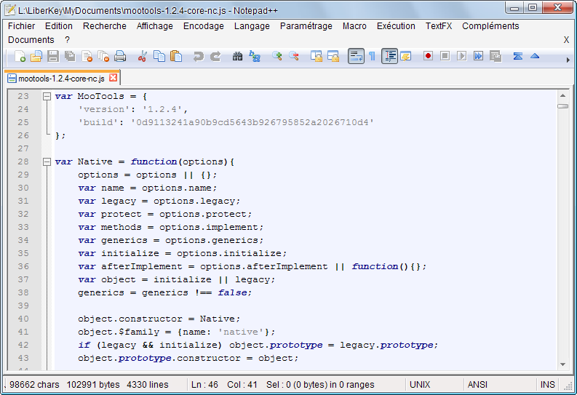This screenshot has width=577, height=395.
Task: Open the Recherche menu
Action: click(105, 26)
